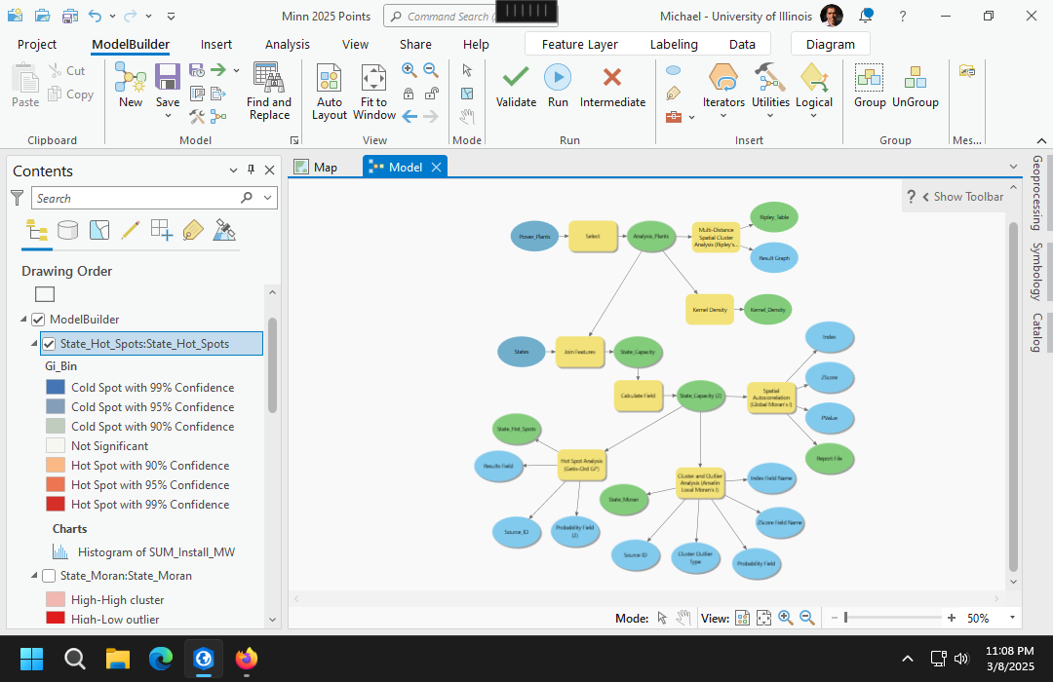
Task: Open the Find and Replace tool
Action: (268, 78)
